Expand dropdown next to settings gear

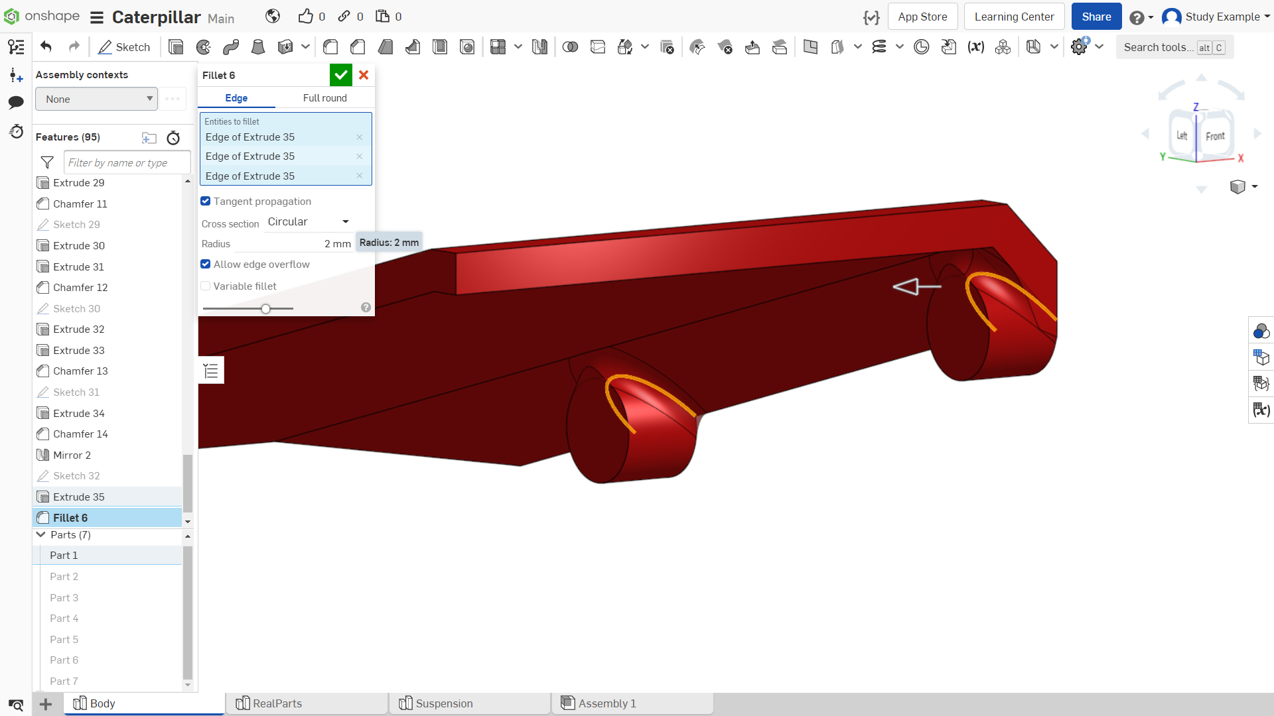(x=1099, y=47)
